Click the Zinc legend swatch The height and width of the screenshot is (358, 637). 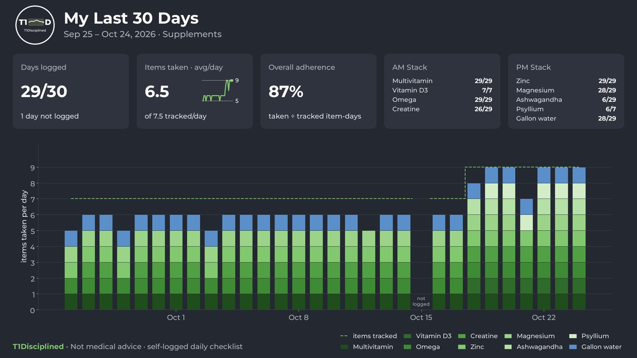click(x=462, y=347)
